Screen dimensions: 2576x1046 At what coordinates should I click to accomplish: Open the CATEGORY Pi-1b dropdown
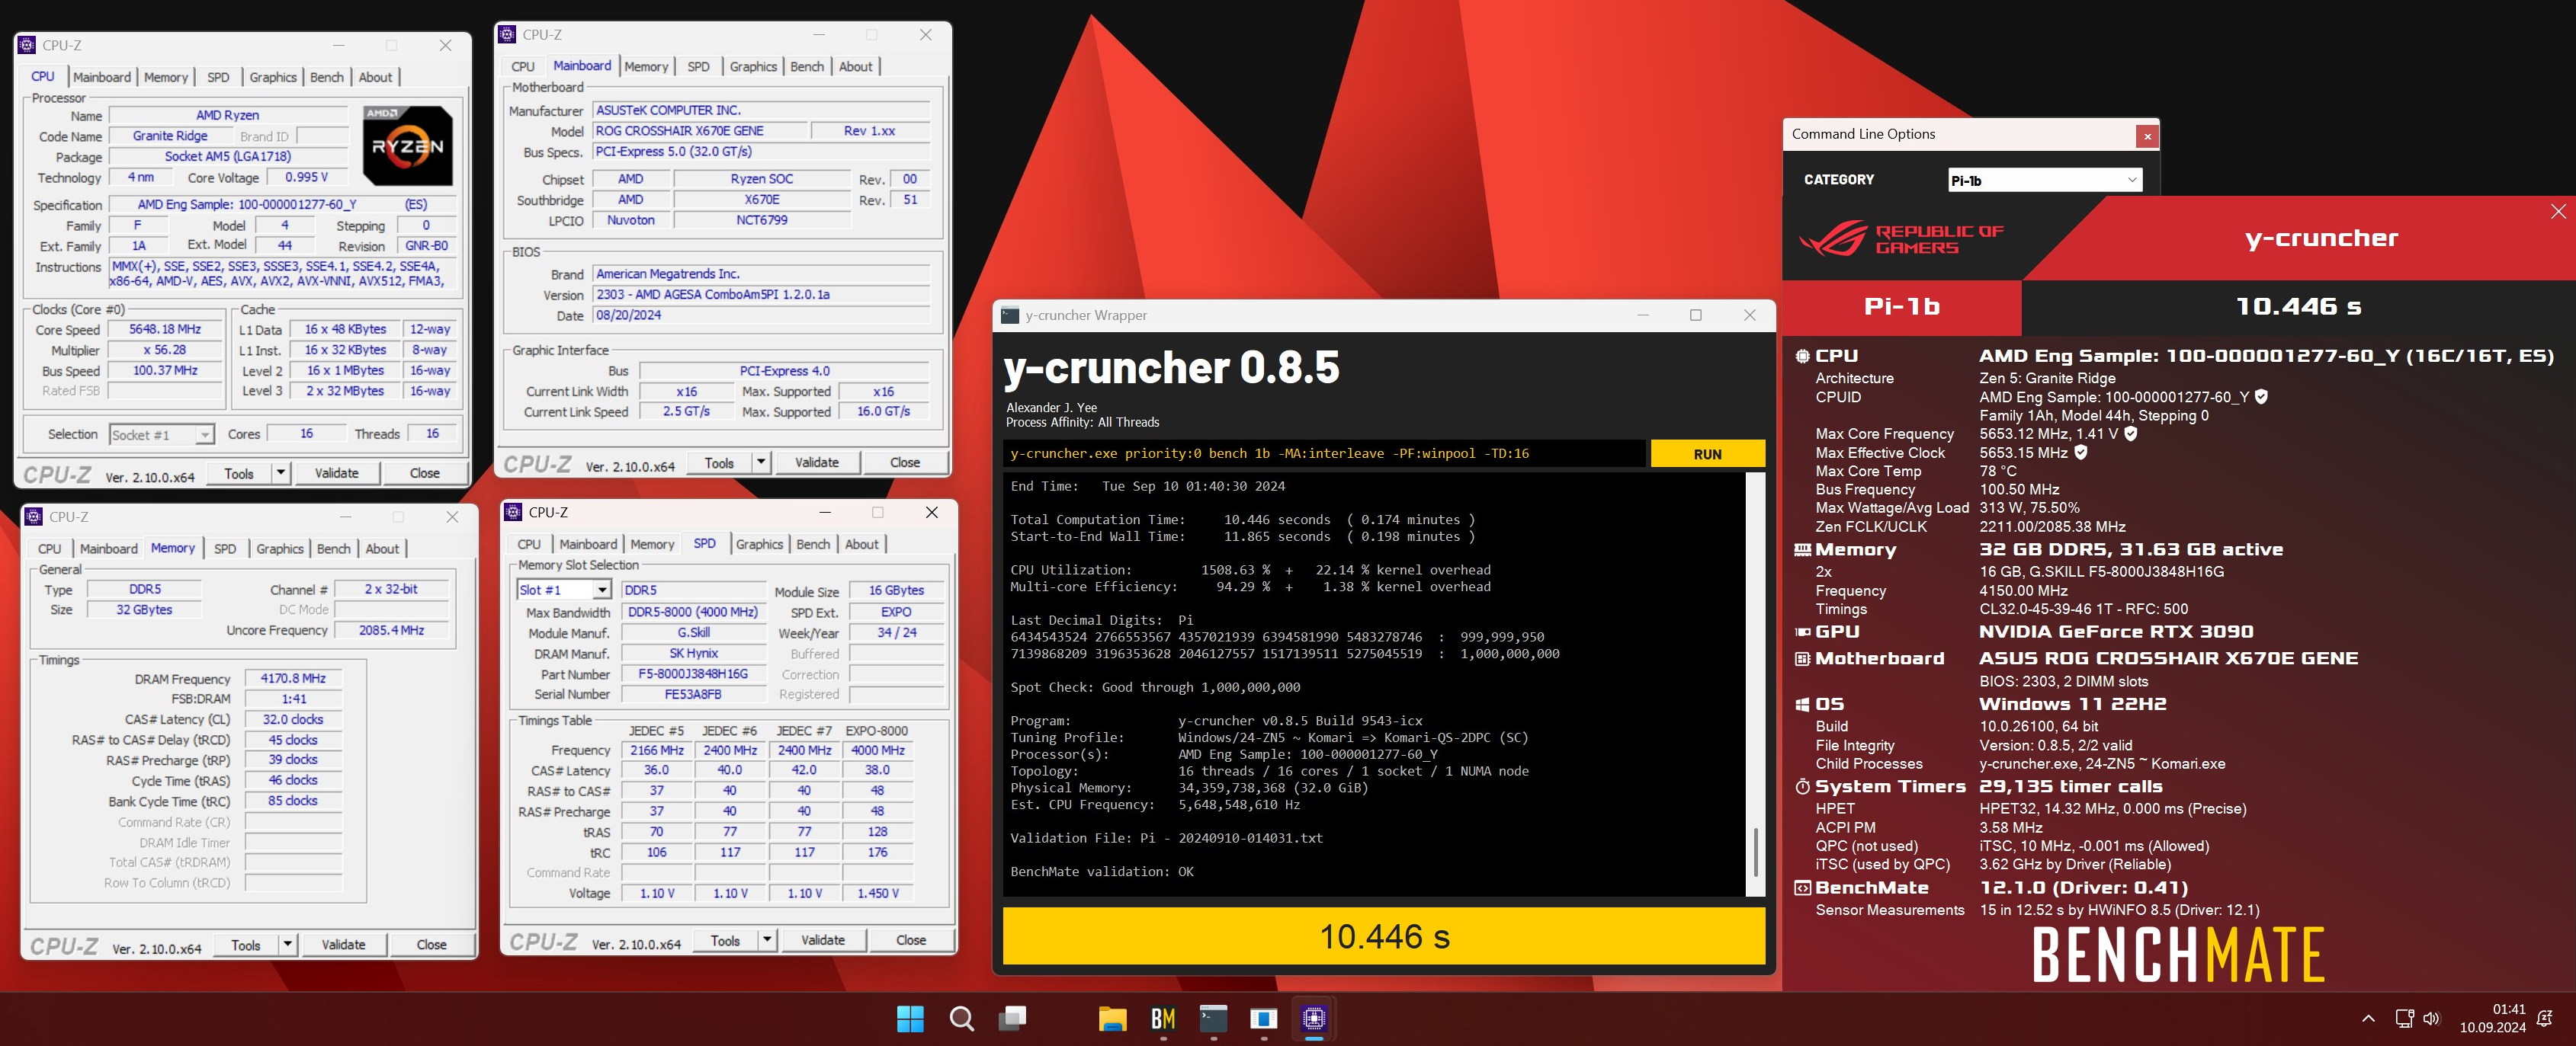pyautogui.click(x=2044, y=180)
